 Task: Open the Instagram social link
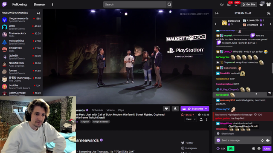click(189, 148)
